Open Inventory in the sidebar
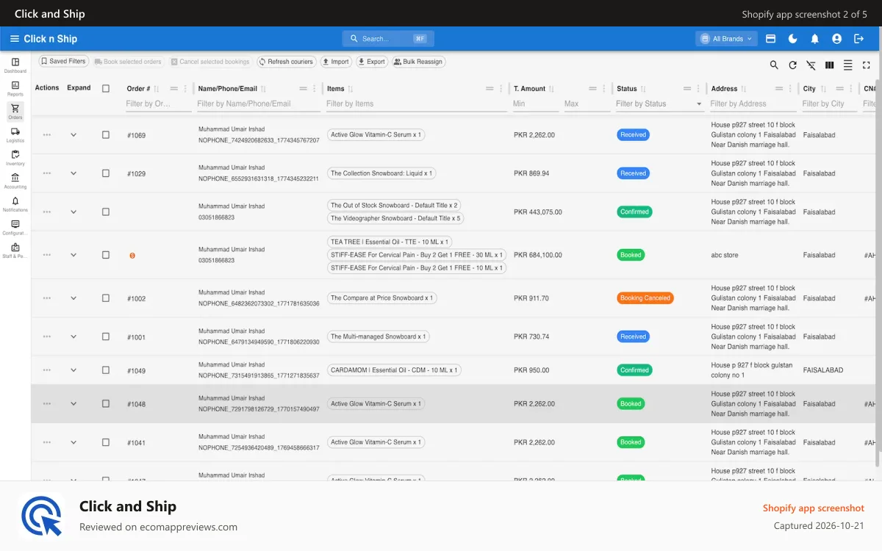 tap(15, 158)
